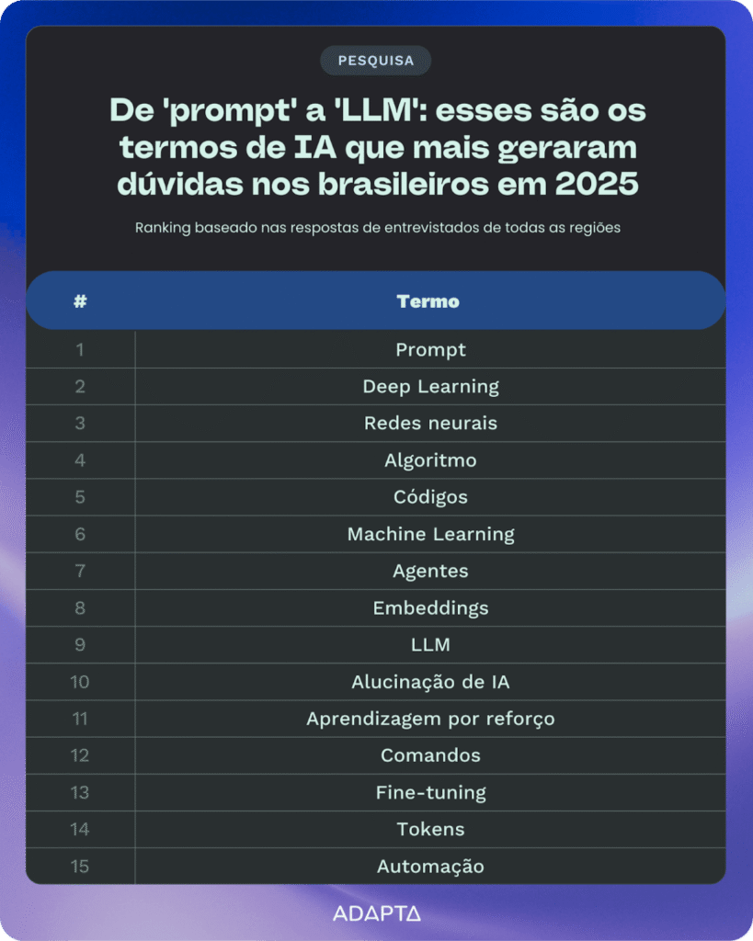Click the Machine Learning term
The image size is (753, 941).
click(x=430, y=534)
